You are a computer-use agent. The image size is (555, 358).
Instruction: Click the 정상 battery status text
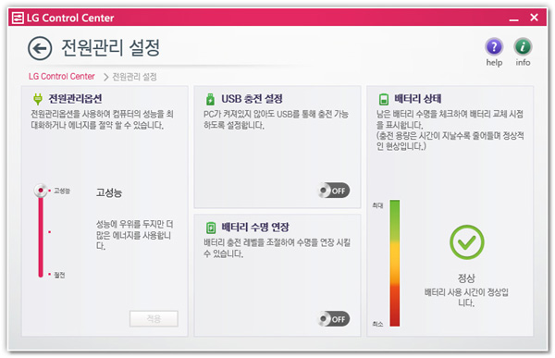466,278
